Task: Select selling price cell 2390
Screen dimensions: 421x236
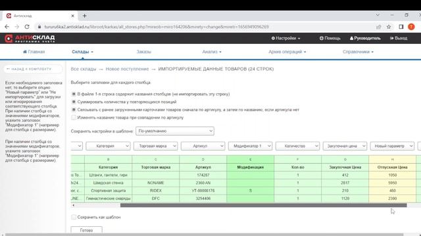Action: tap(392, 199)
